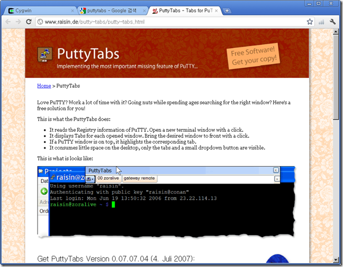Image resolution: width=343 pixels, height=267 pixels.
Task: Click the PuttyTabs title heading
Action: [x=88, y=54]
